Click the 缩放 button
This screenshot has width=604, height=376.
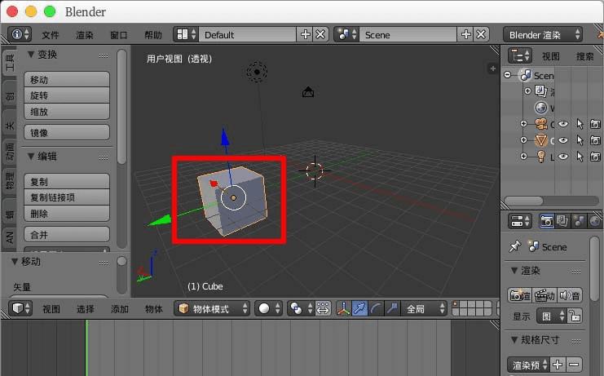click(67, 112)
